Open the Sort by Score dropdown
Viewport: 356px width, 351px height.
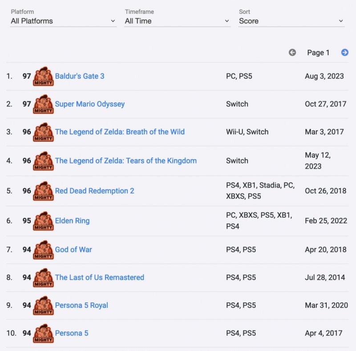(x=291, y=21)
